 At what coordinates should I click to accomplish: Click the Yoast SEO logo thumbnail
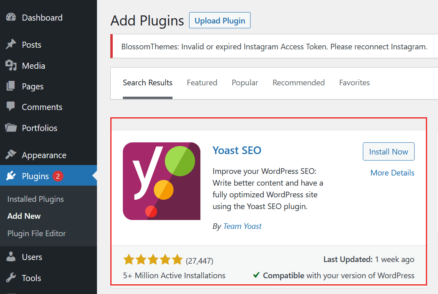[162, 181]
